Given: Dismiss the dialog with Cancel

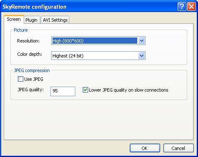Looking at the screenshot, I should [178, 148].
